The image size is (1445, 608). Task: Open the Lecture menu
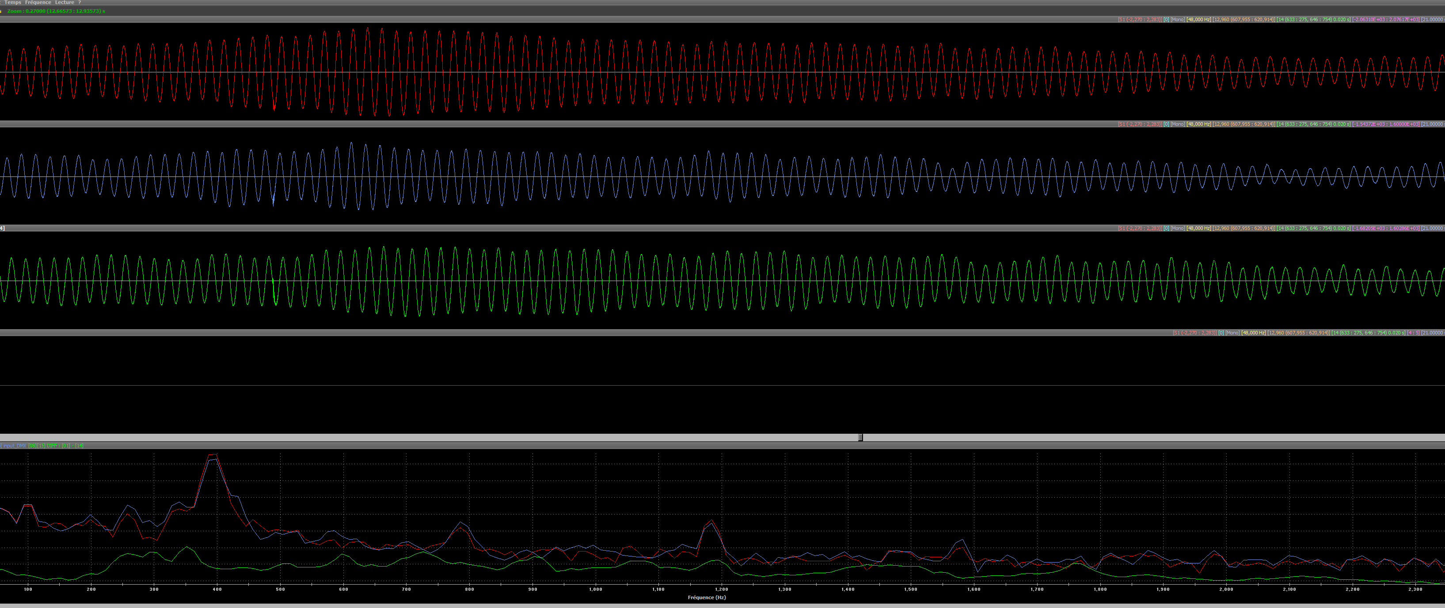(x=65, y=2)
